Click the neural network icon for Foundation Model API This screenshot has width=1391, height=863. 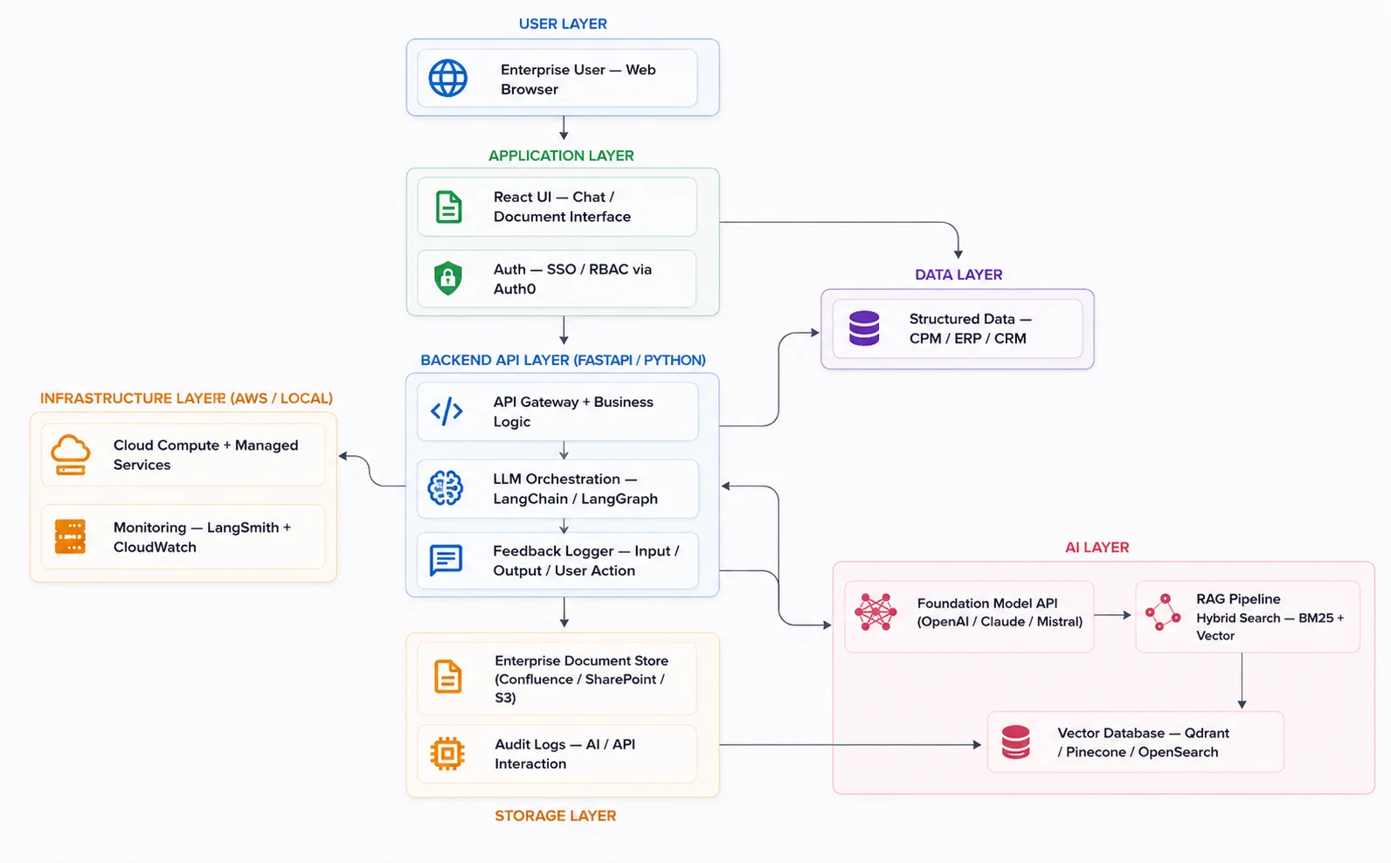click(x=875, y=612)
